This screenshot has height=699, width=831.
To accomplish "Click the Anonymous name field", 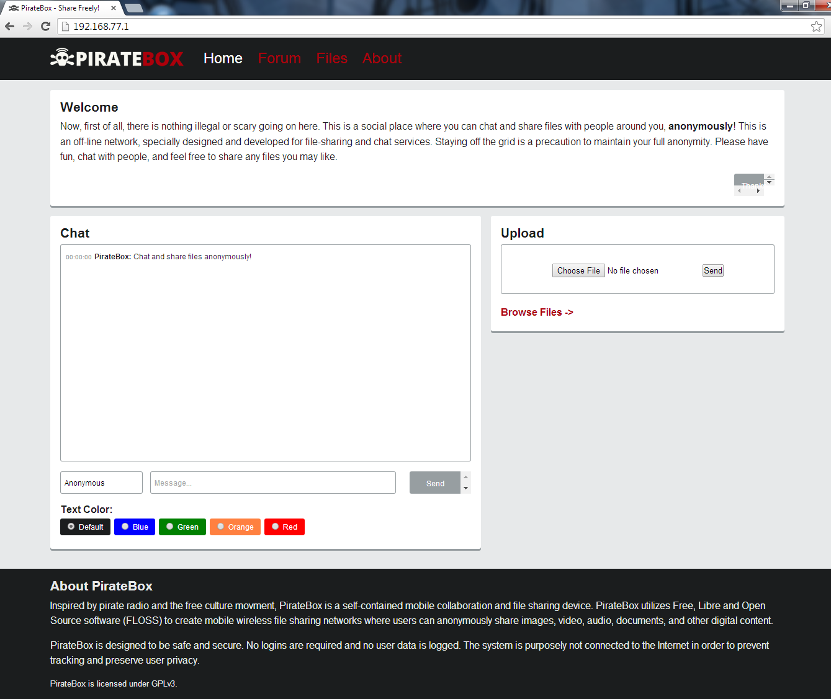I will (x=101, y=483).
